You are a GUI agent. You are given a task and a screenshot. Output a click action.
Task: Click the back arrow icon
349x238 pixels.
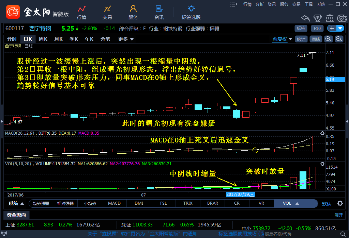pyautogui.click(x=305, y=18)
